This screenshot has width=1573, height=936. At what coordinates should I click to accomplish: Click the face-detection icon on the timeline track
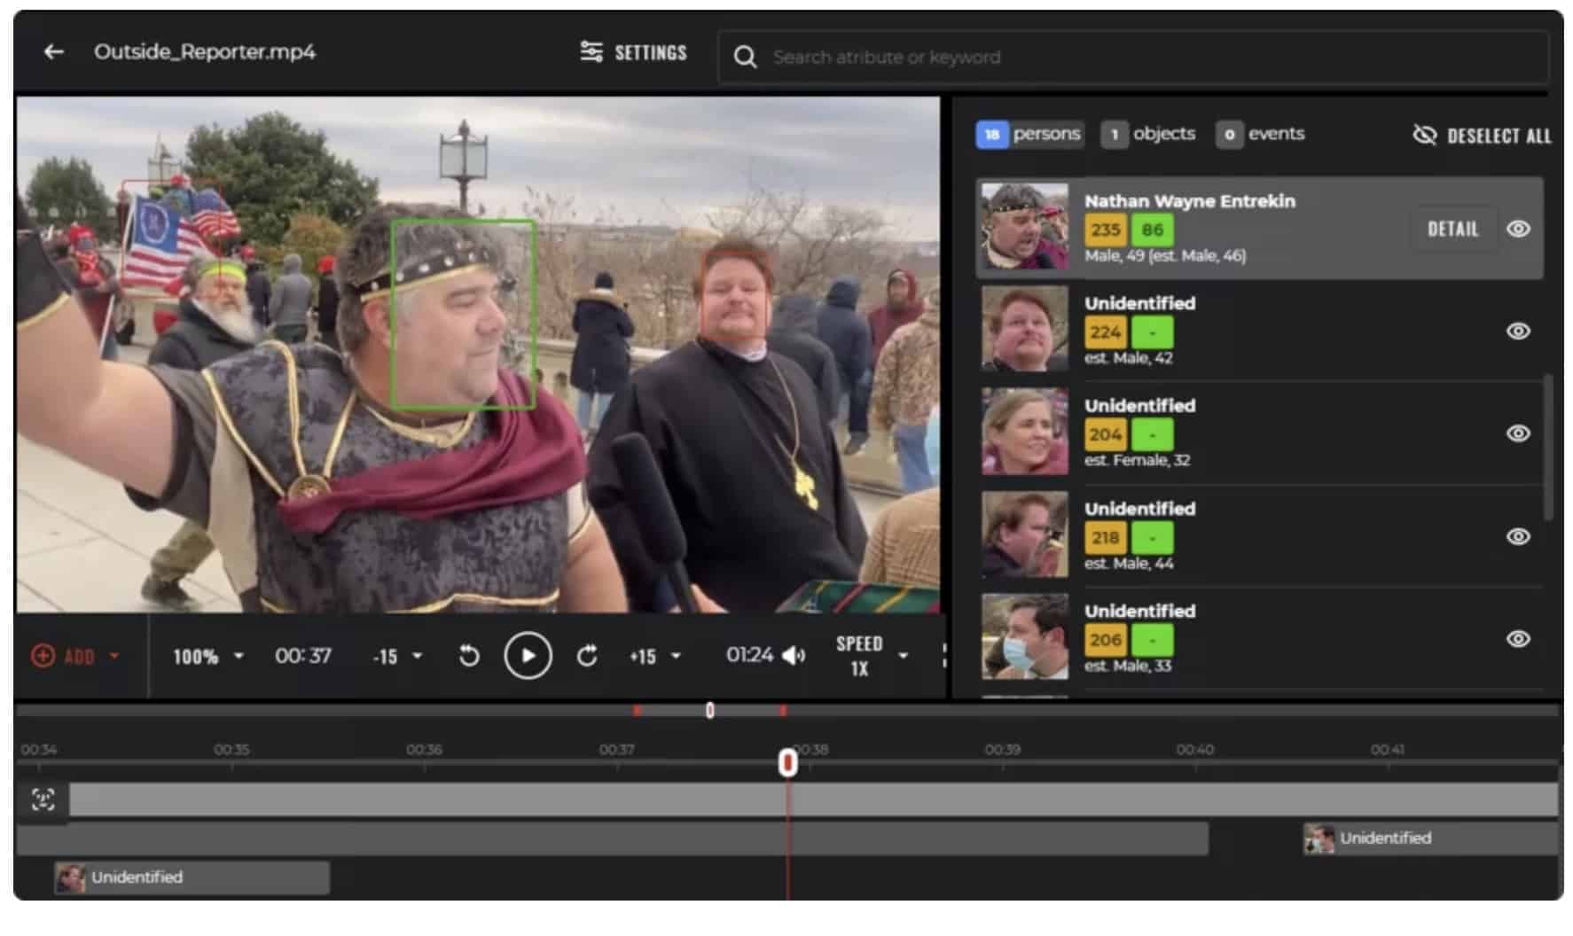[x=42, y=799]
